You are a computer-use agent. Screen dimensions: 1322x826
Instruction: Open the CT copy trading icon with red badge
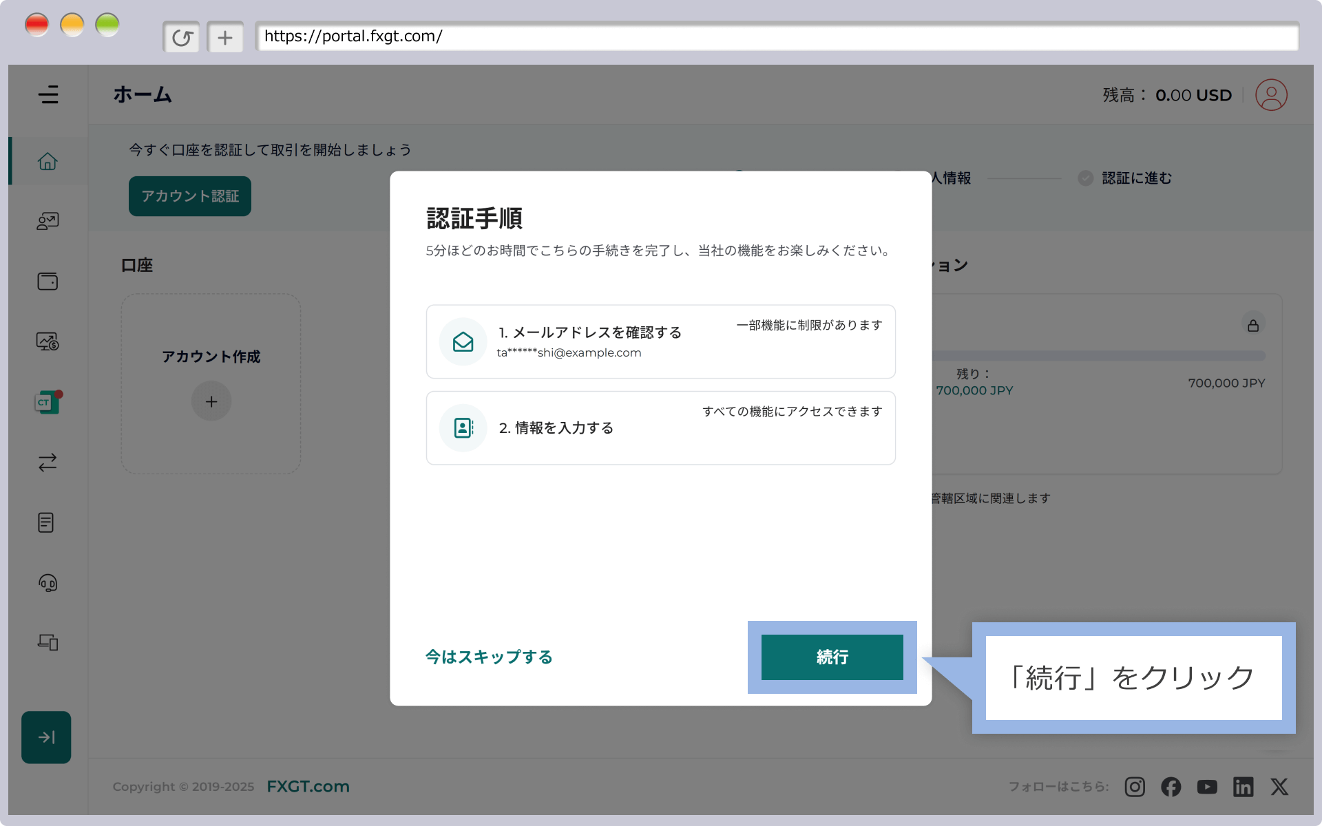click(x=47, y=401)
